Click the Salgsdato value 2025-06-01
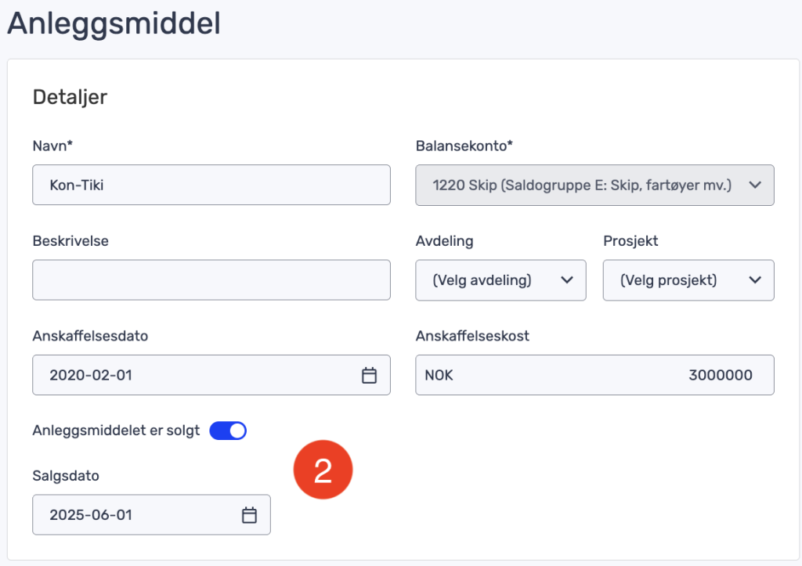The height and width of the screenshot is (566, 802). [91, 515]
